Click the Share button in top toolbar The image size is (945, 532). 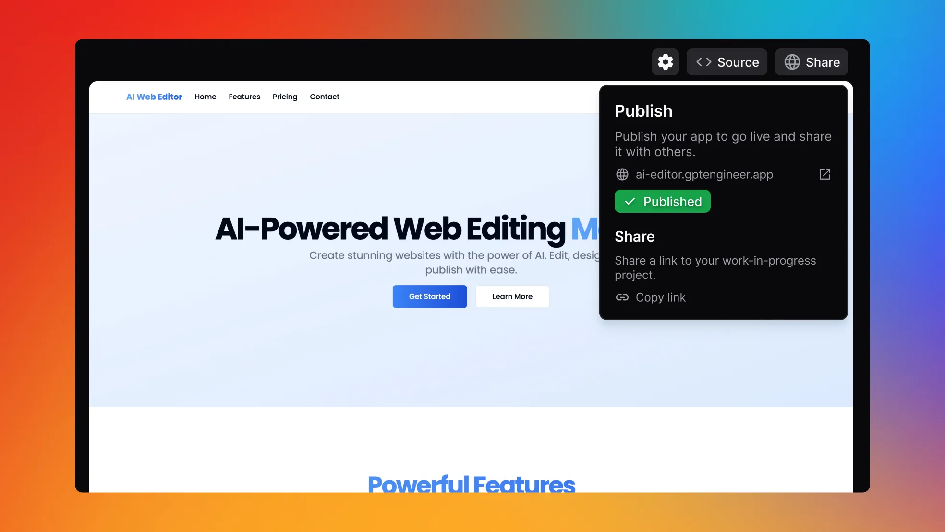(812, 61)
